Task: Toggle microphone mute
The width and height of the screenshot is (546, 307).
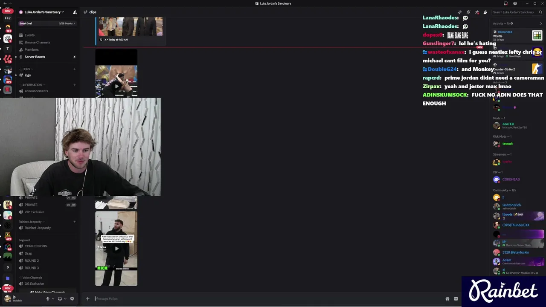Action: (48, 298)
